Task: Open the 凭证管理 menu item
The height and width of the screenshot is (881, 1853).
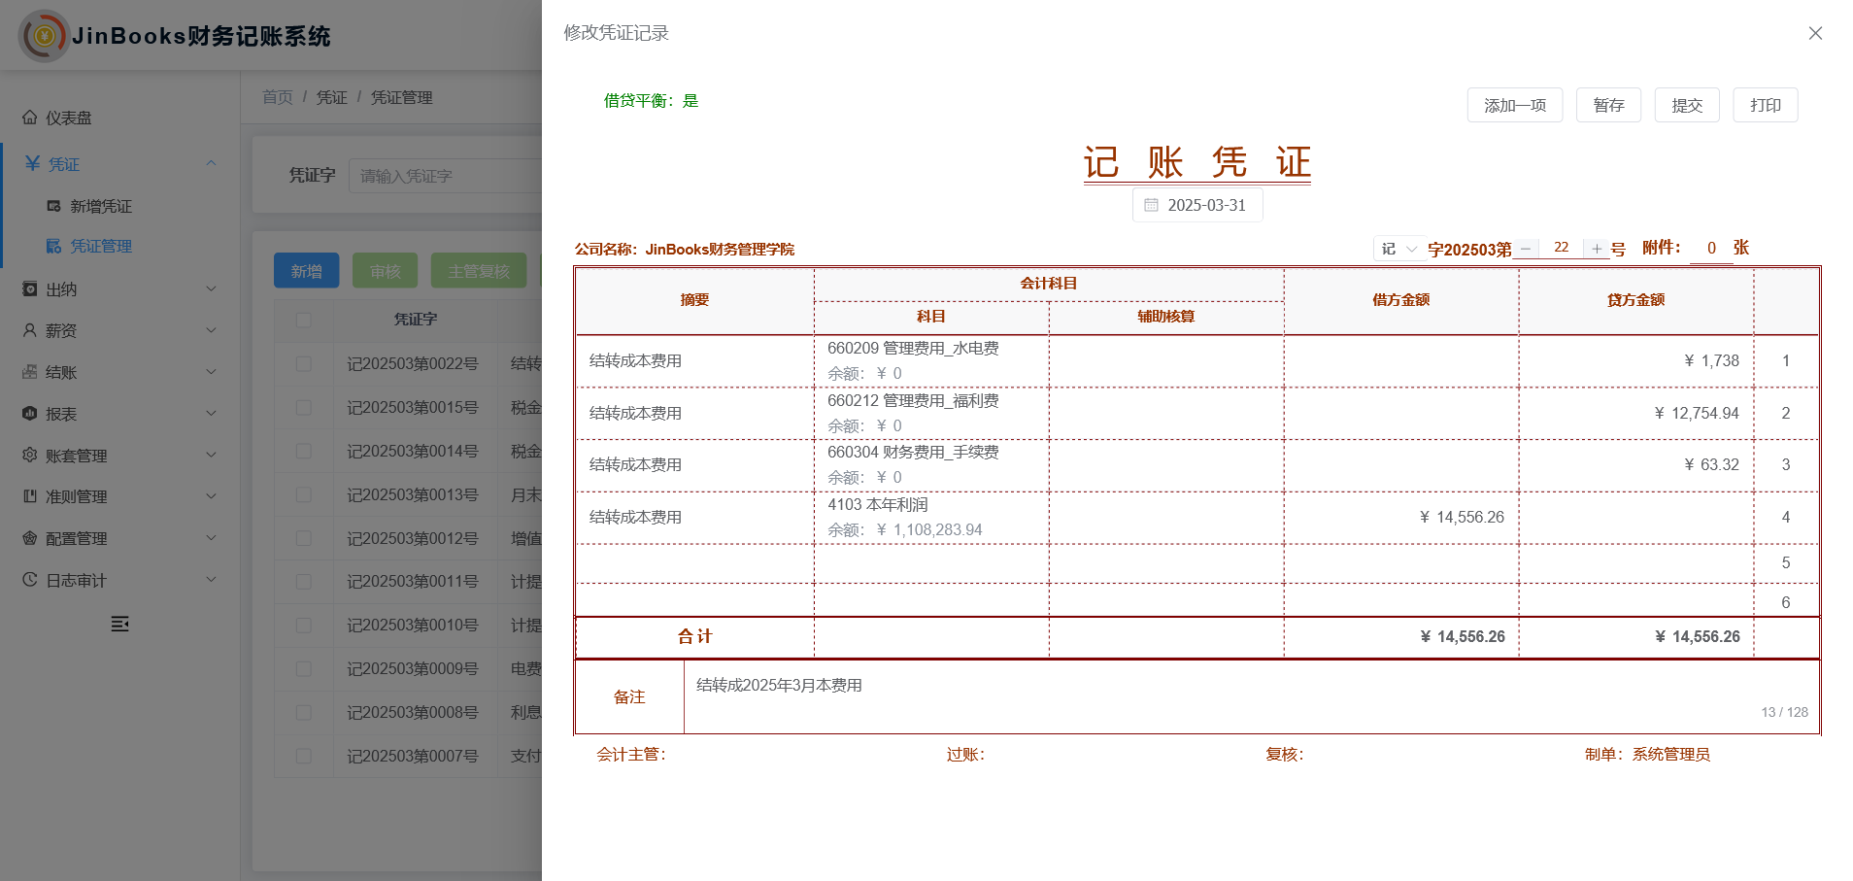Action: [101, 247]
